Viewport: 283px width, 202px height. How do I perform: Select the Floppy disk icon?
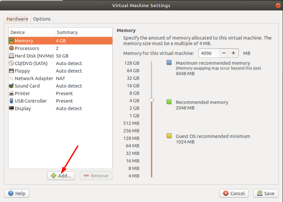(11, 71)
